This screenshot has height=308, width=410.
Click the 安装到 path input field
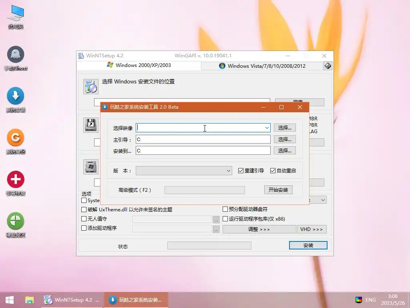pyautogui.click(x=203, y=151)
